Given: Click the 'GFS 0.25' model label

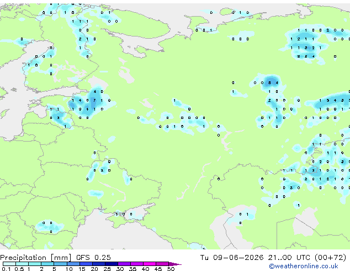Looking at the screenshot, I should (x=93, y=258).
